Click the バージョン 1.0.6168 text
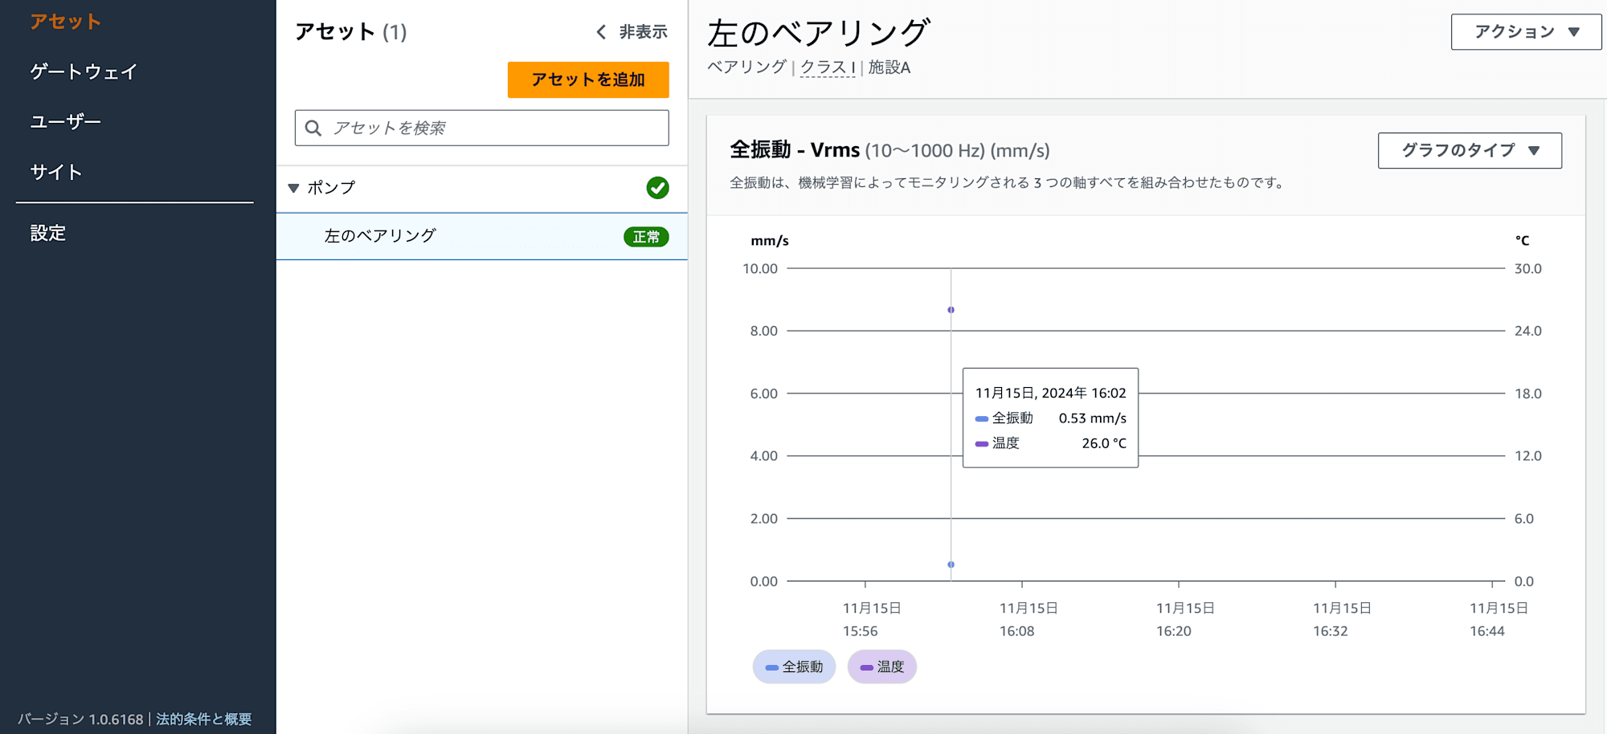1607x734 pixels. (x=80, y=719)
